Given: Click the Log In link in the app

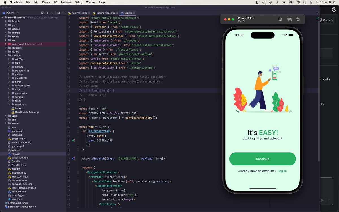Looking at the screenshot, I should 282,171.
